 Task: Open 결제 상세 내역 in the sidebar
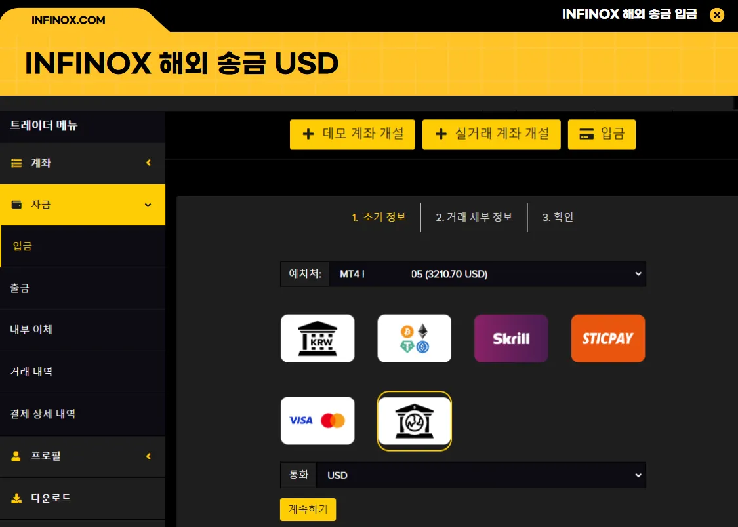(x=83, y=414)
